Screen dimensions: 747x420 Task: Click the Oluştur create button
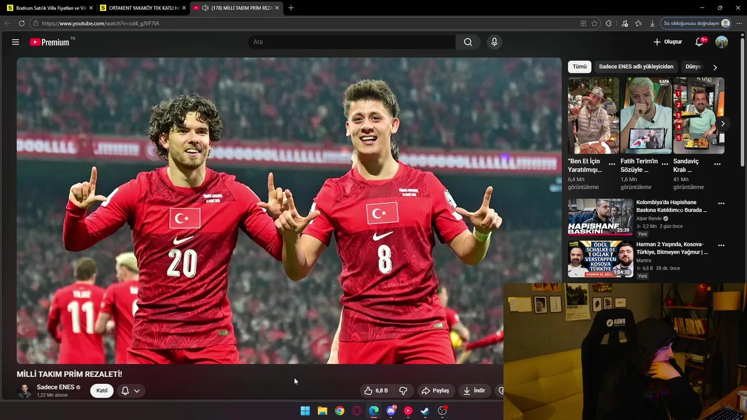coord(668,42)
